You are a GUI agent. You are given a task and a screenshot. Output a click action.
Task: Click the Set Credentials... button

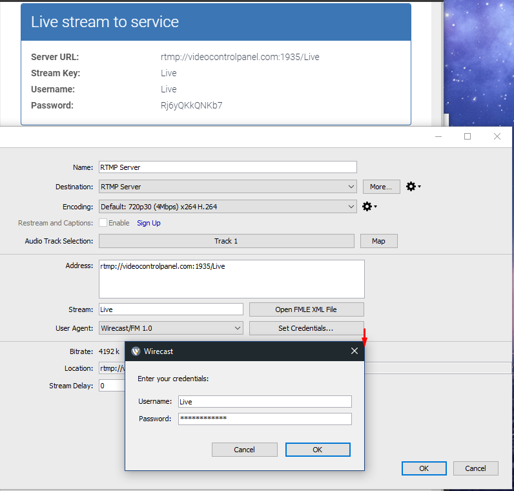point(307,328)
